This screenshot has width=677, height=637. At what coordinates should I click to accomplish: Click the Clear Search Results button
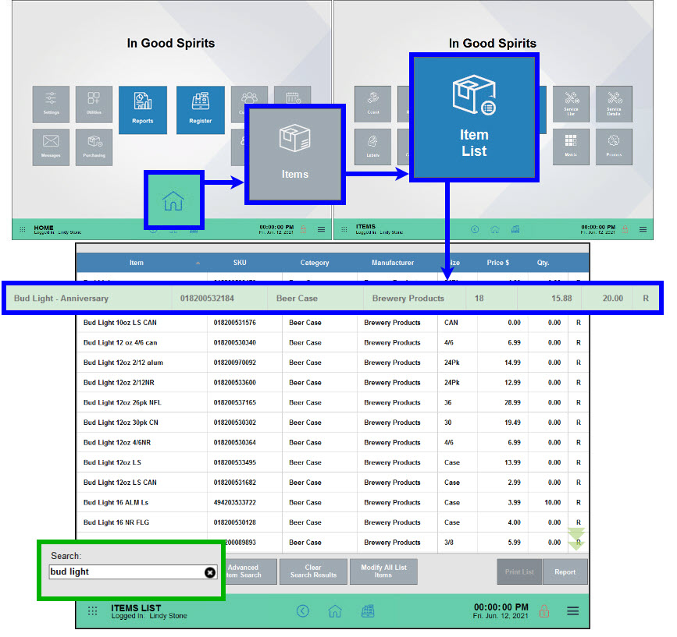coord(313,572)
